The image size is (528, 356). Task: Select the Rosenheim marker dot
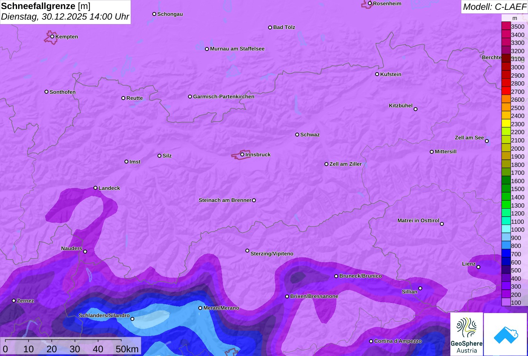(x=370, y=3)
